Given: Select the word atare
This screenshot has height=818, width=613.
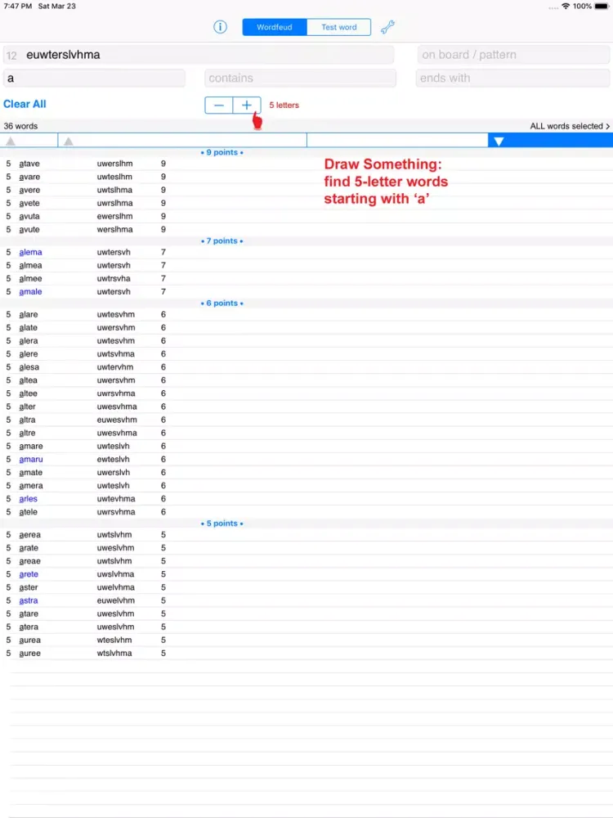Looking at the screenshot, I should click(x=29, y=614).
